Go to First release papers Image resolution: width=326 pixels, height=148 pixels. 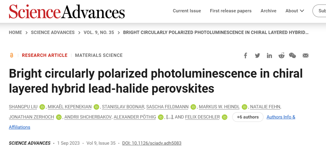pyautogui.click(x=230, y=11)
